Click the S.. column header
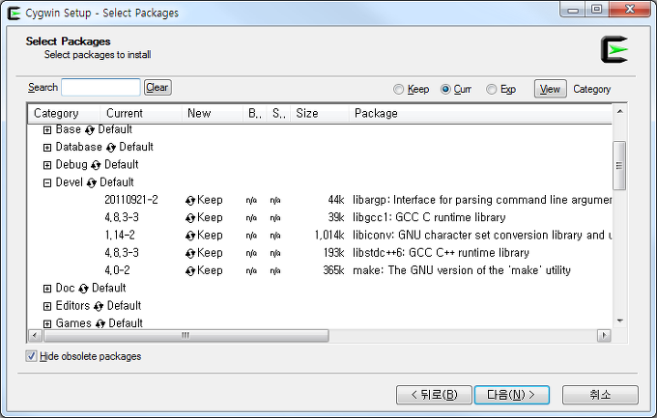 click(x=278, y=114)
